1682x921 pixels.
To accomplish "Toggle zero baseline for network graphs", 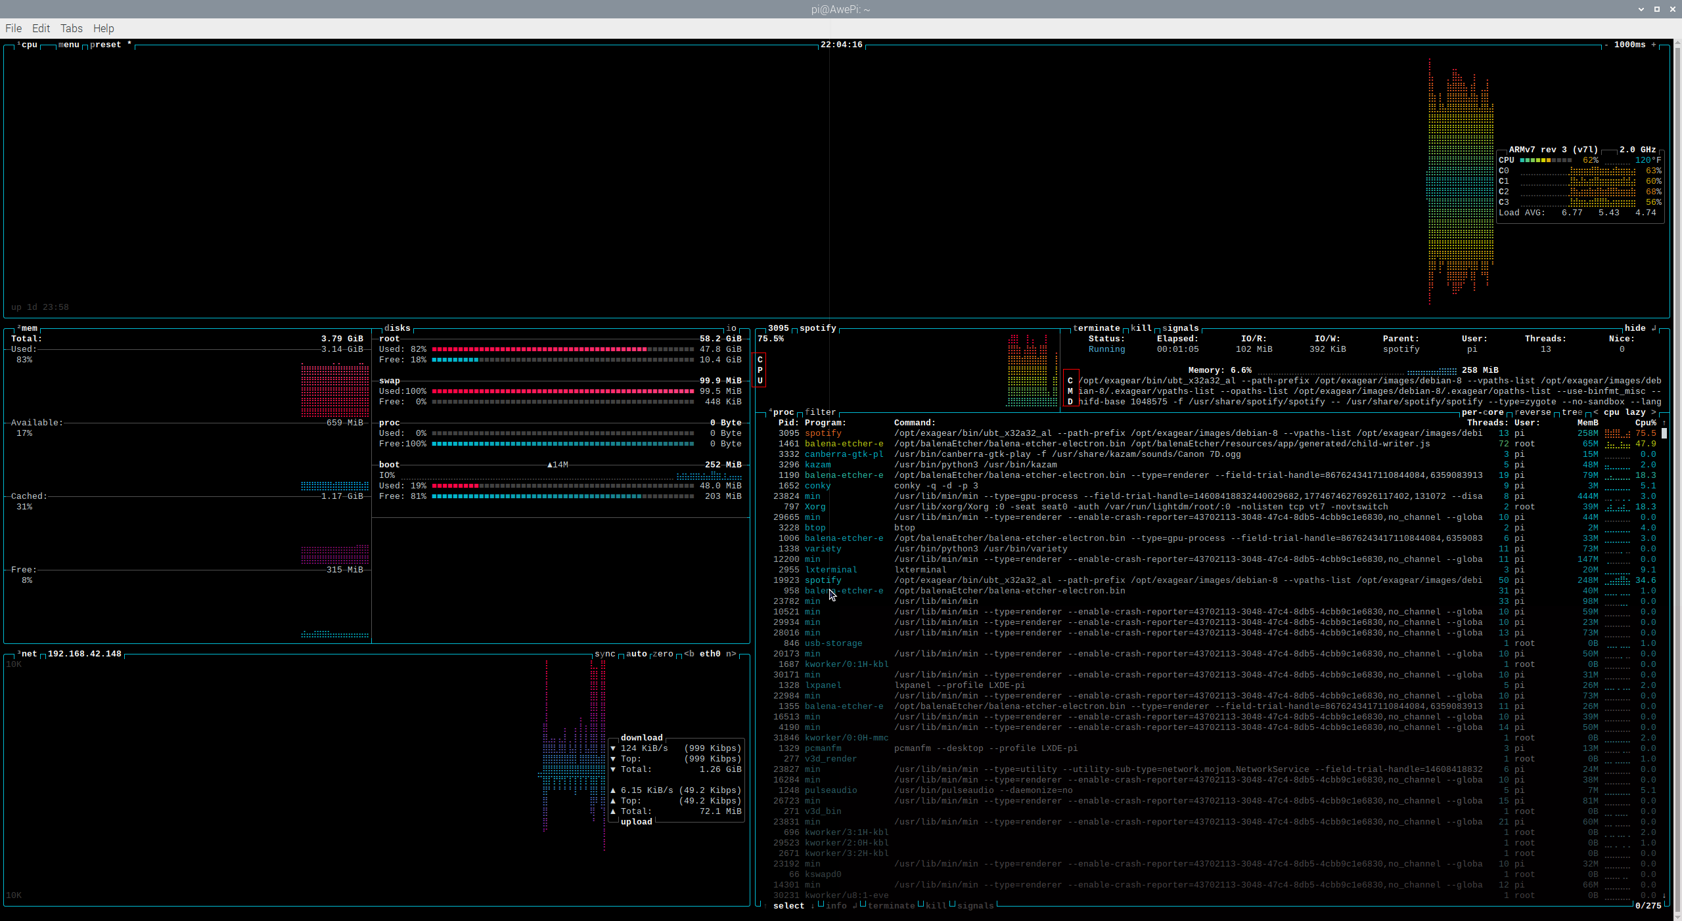I will pos(664,654).
